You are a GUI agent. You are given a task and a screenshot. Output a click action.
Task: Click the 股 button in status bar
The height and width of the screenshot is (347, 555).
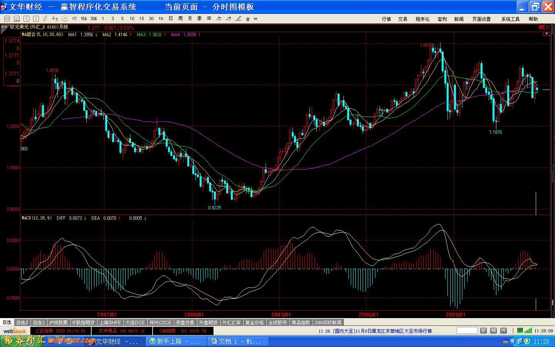[x=483, y=330]
